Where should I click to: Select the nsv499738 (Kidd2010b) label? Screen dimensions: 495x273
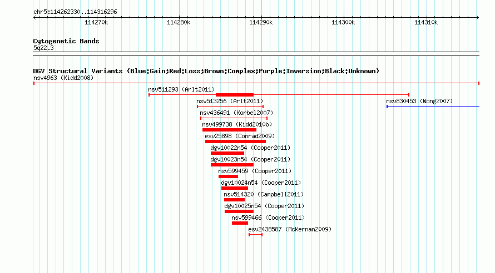click(237, 124)
